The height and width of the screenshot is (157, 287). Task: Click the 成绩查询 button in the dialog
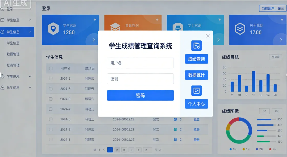[x=196, y=59]
